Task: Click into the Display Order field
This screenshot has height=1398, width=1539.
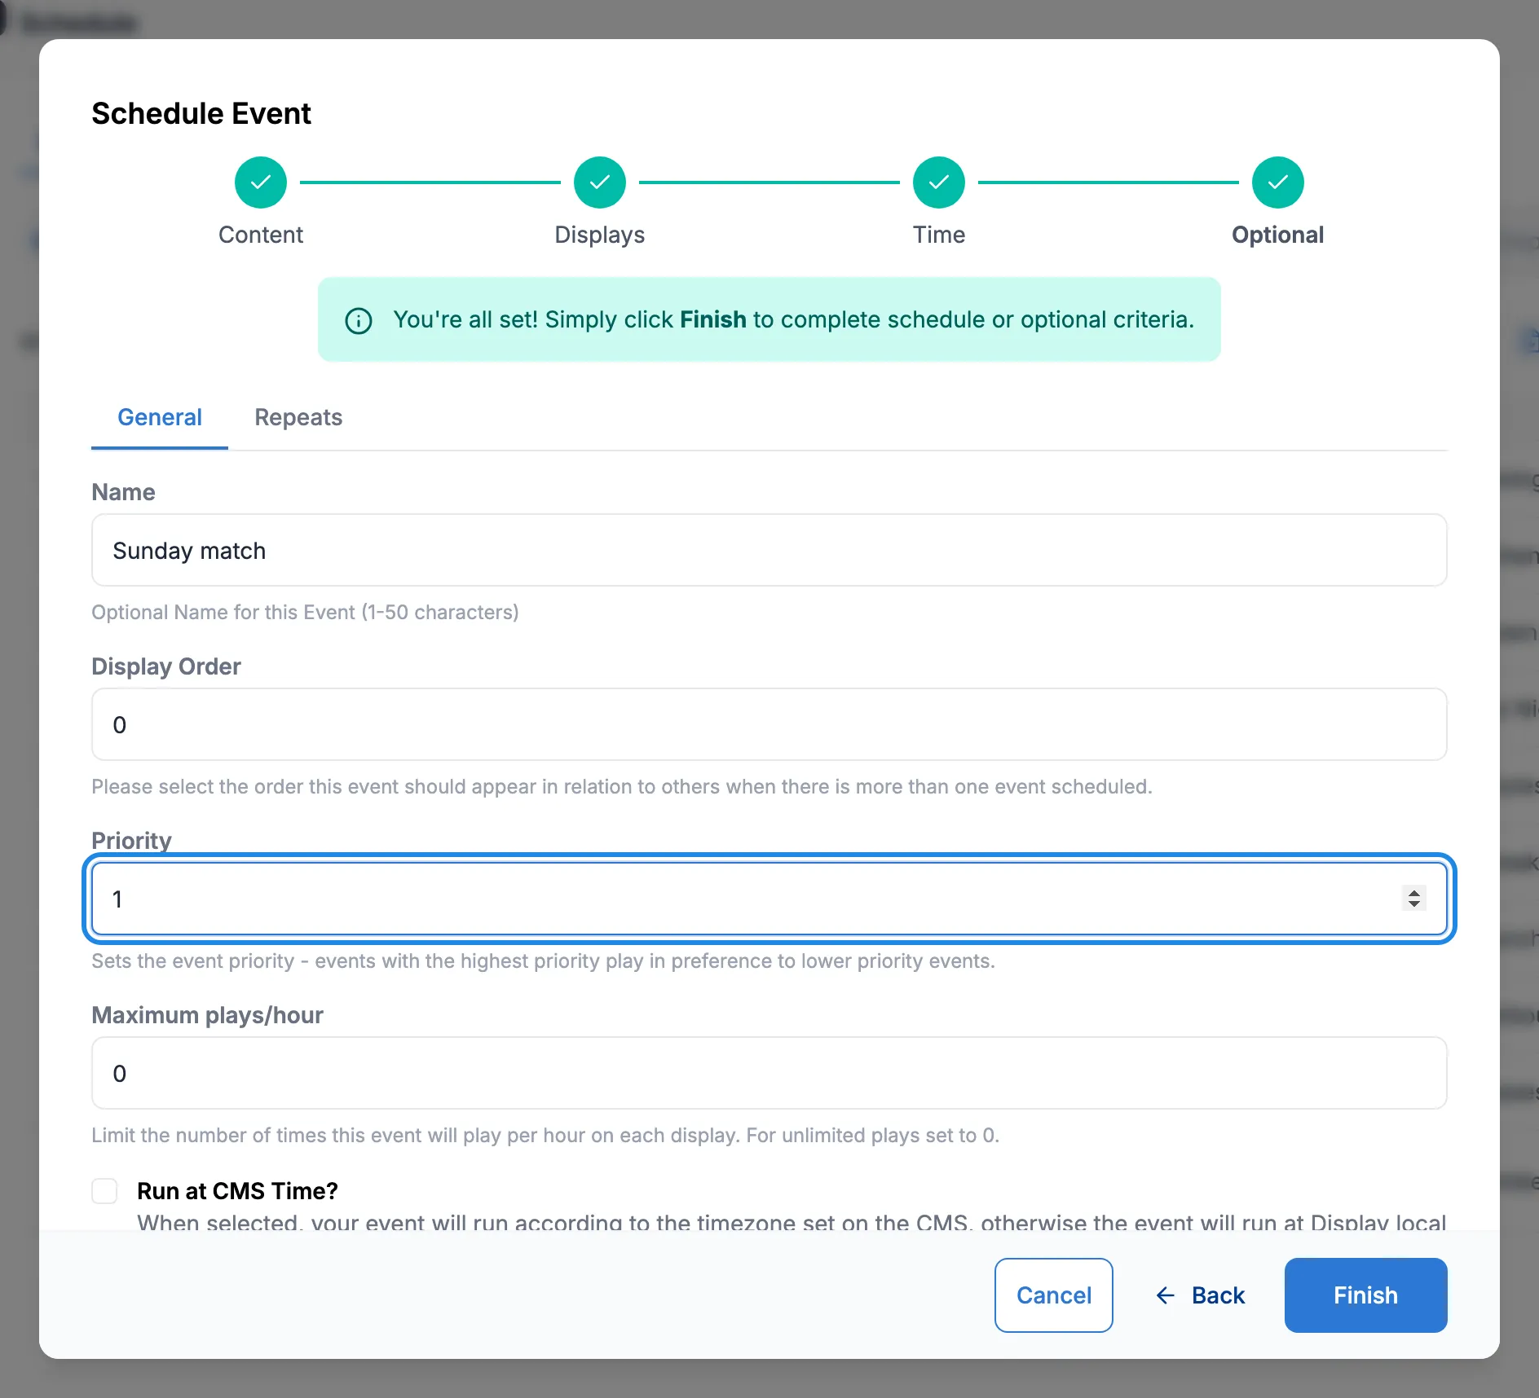Action: pos(769,724)
